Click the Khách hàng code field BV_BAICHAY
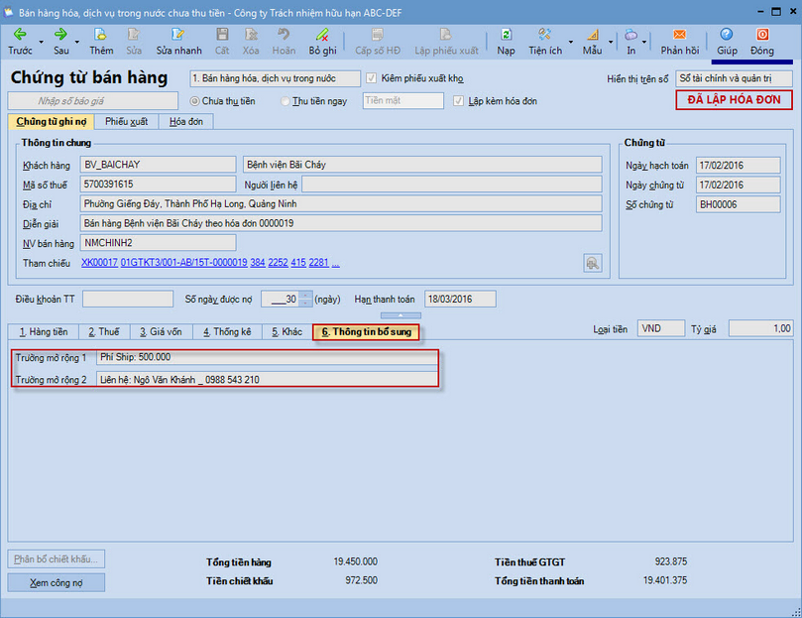 [x=158, y=165]
